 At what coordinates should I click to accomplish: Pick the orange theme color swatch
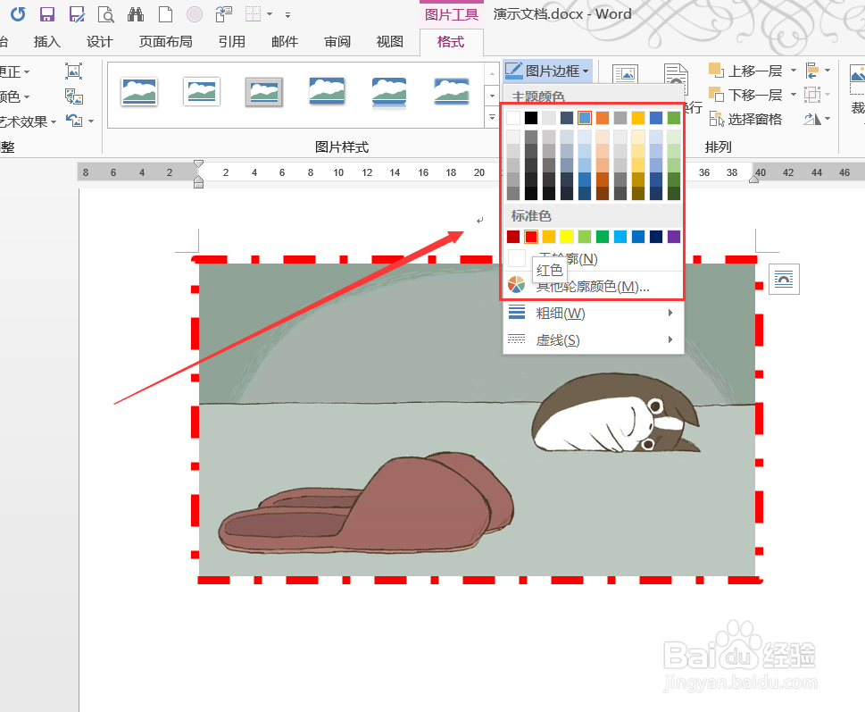[x=603, y=118]
